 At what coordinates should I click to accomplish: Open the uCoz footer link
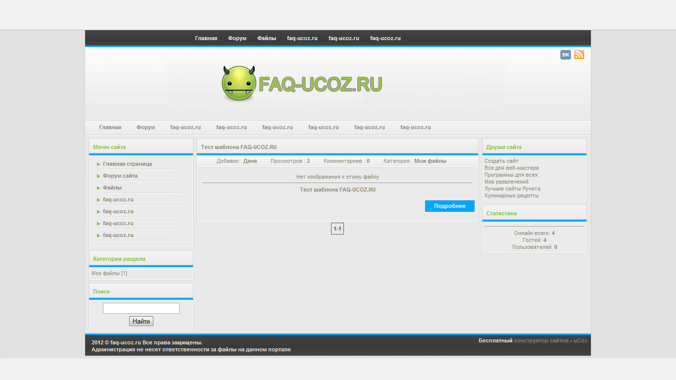click(x=580, y=340)
